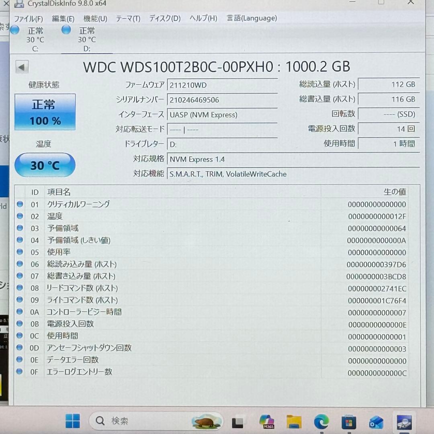434x434 pixels.
Task: Open the ヘルプ(H) menu
Action: pos(203,18)
